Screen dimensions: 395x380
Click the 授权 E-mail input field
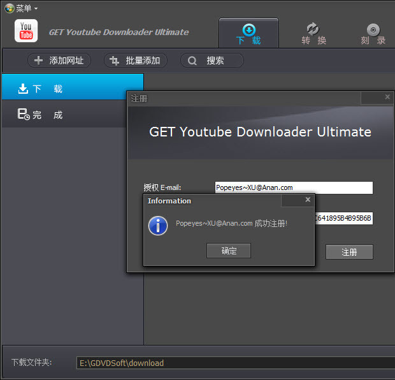pos(294,187)
